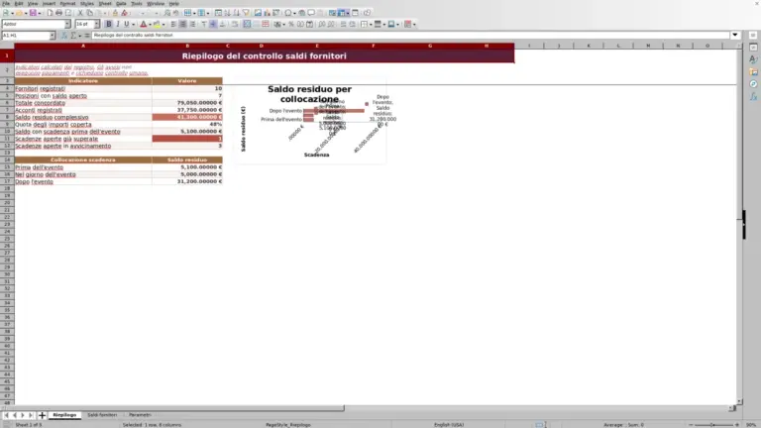Click the Insert comment icon
Screen dimensions: 761x428
point(311,13)
